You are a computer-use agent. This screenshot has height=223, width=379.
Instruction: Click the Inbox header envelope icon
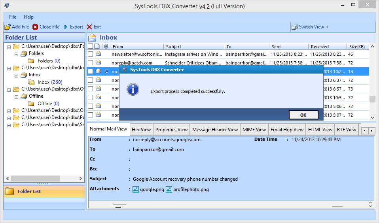(x=92, y=38)
